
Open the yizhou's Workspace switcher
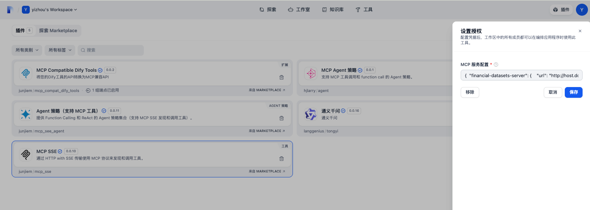tap(50, 9)
